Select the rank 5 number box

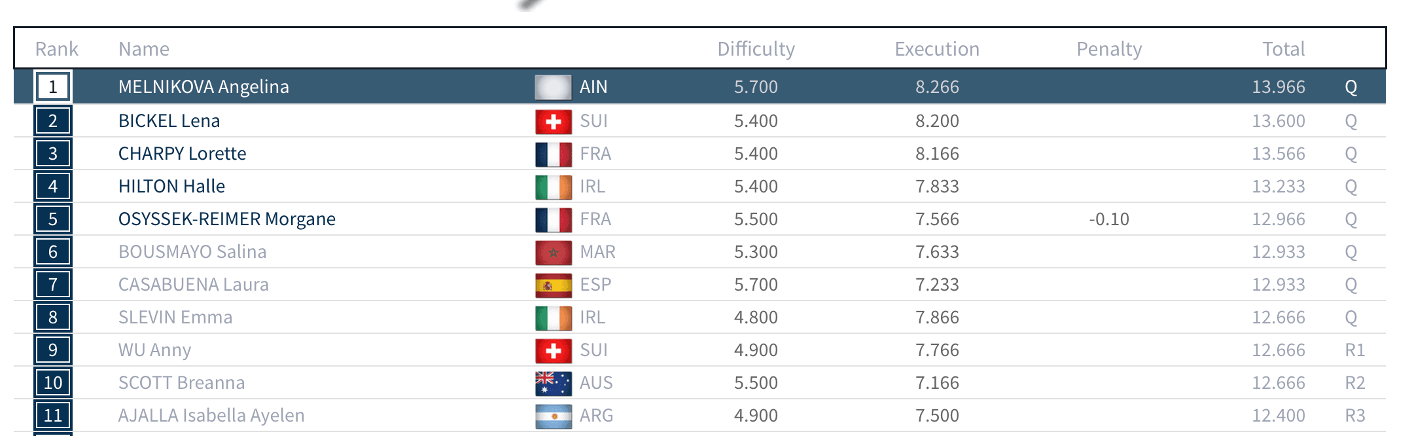pyautogui.click(x=53, y=219)
